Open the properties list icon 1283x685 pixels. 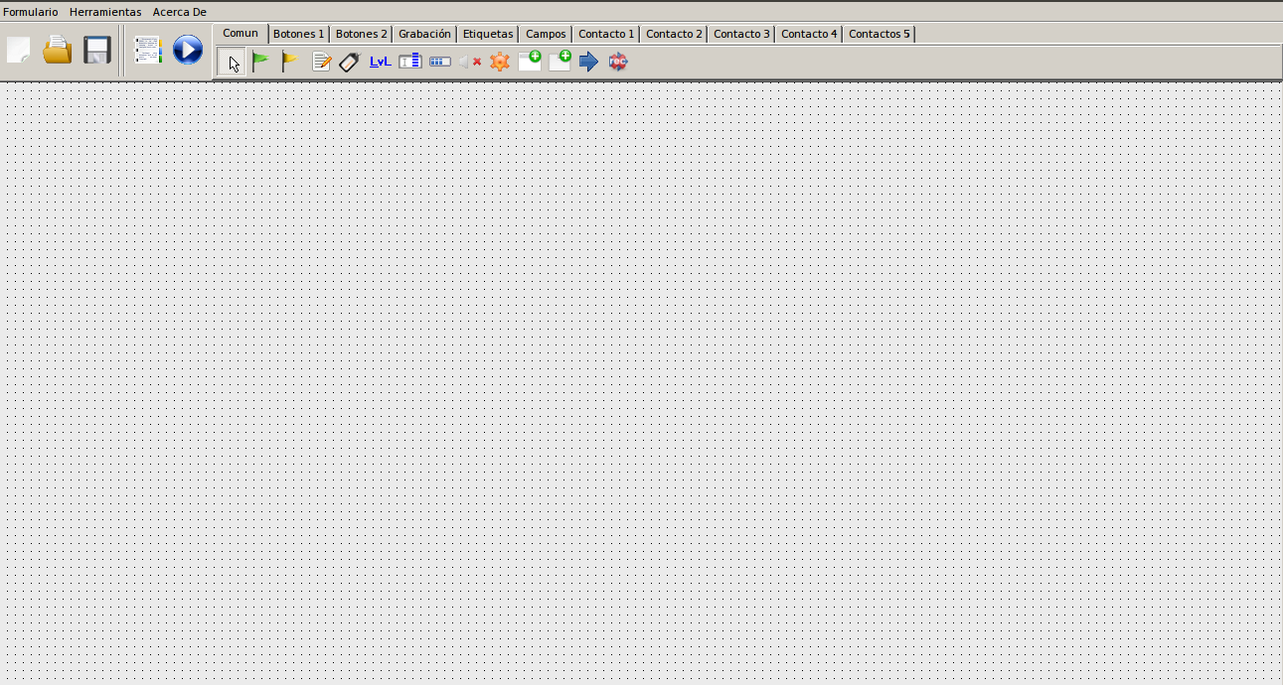148,51
